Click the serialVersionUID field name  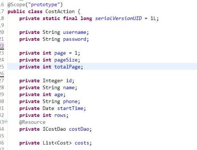tap(119, 19)
